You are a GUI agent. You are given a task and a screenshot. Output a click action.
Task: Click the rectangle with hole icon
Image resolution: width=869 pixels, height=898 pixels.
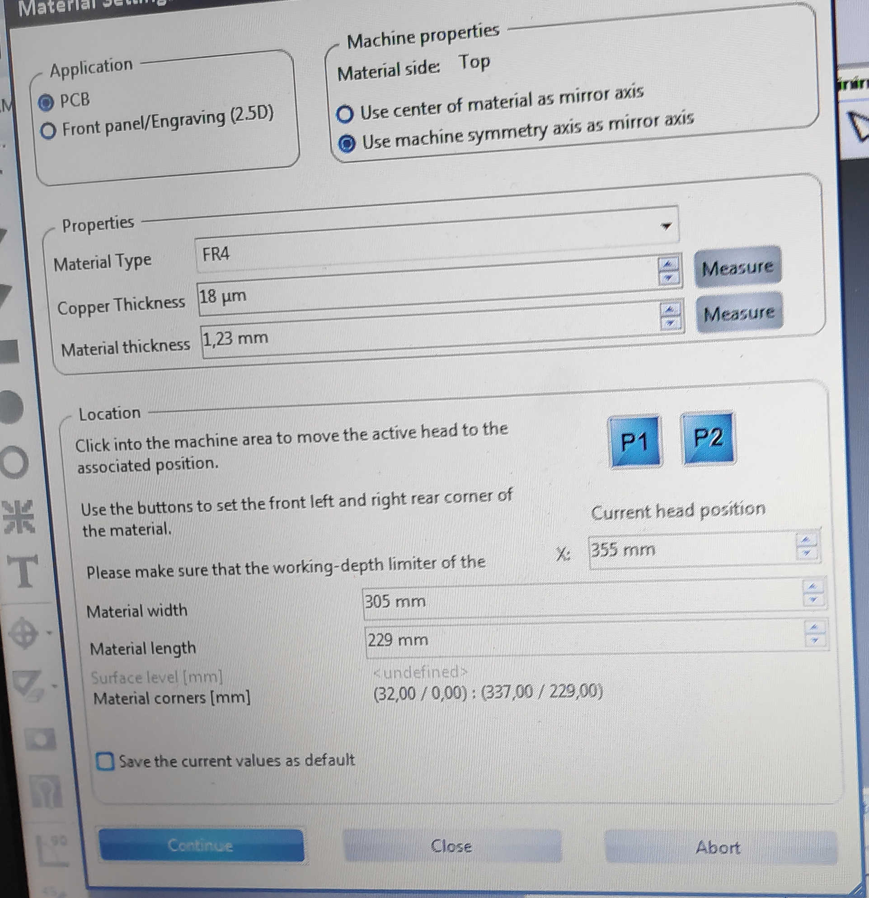pyautogui.click(x=40, y=739)
